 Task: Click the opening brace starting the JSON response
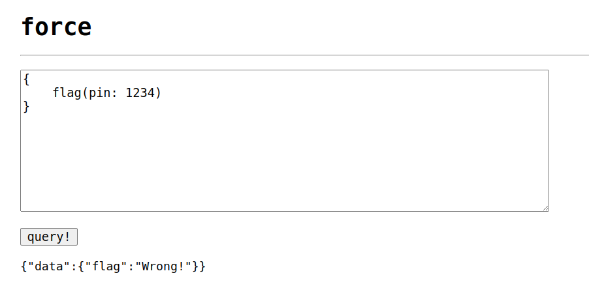pos(24,266)
